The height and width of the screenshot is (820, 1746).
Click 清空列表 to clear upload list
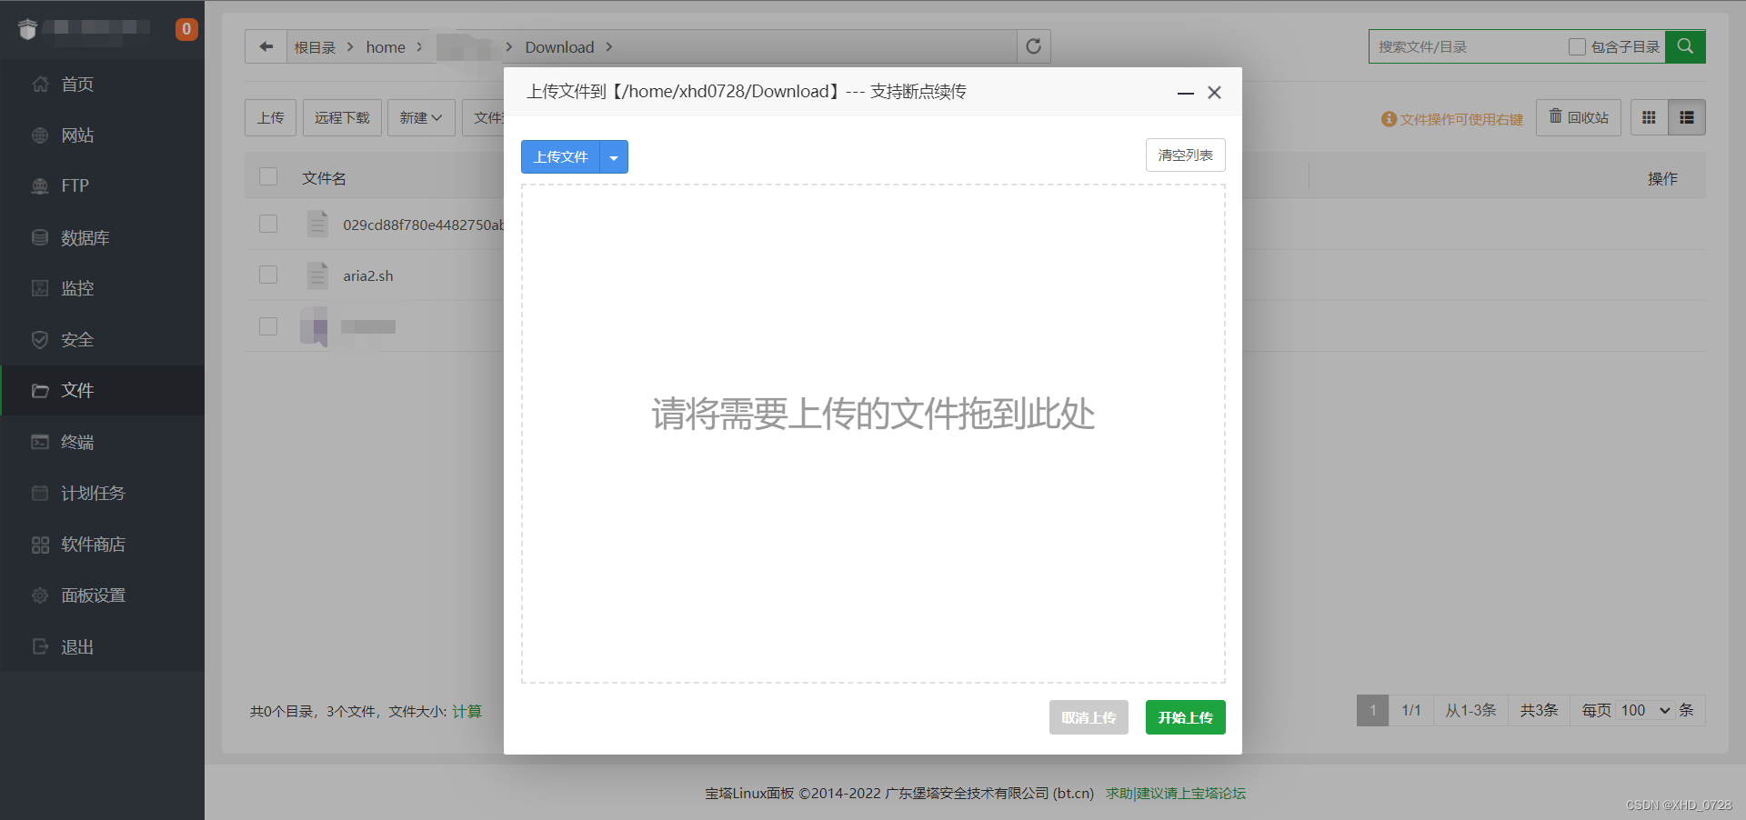[x=1185, y=155]
